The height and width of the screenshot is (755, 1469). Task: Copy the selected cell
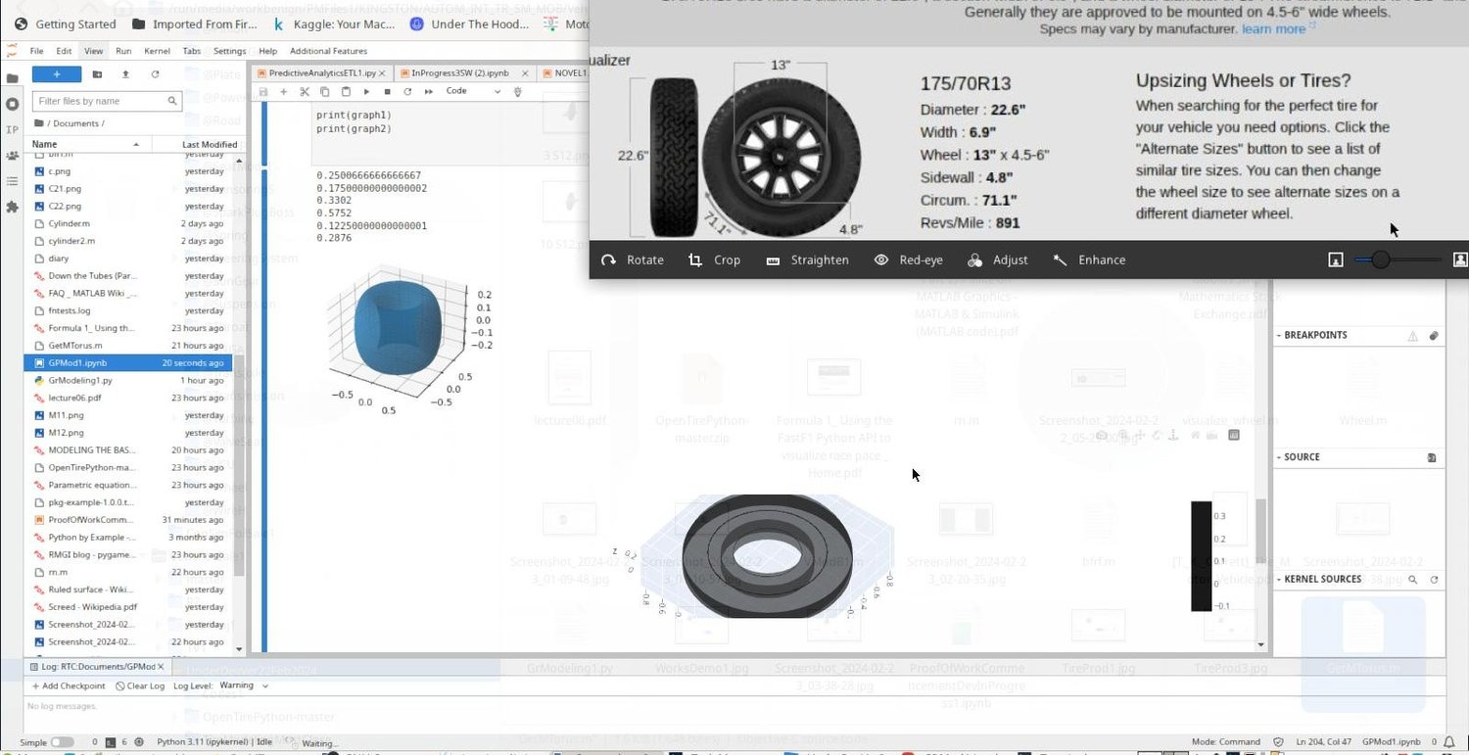[x=325, y=91]
